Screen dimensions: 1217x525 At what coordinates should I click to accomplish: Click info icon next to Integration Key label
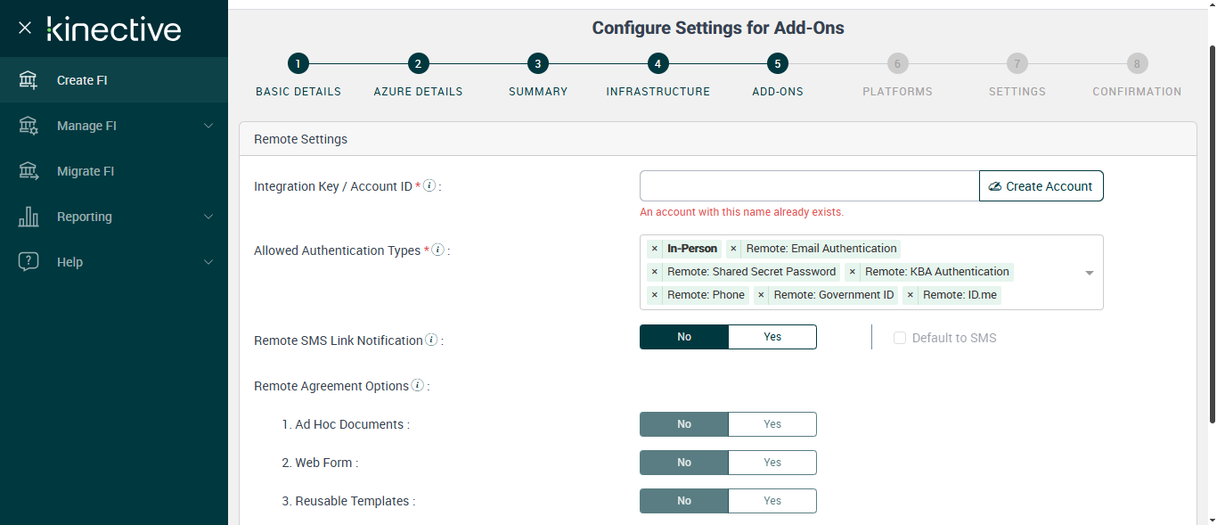point(429,185)
